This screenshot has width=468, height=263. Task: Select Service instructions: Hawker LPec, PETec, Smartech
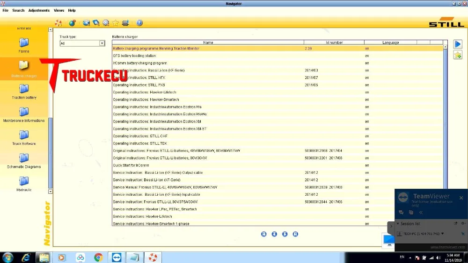[254, 209]
